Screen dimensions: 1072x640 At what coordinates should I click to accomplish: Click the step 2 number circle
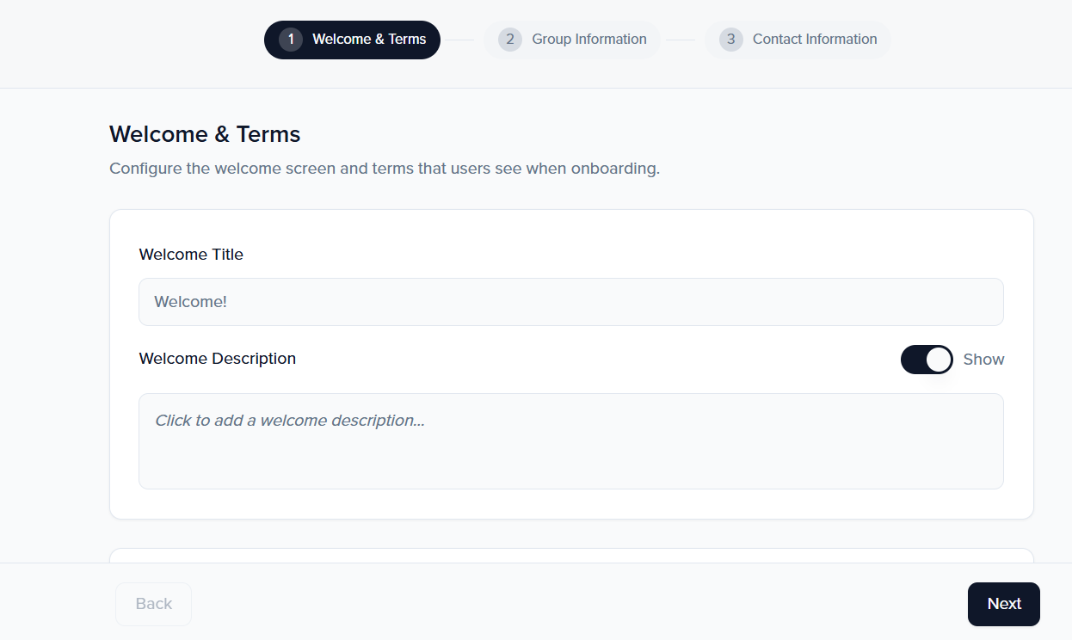(x=510, y=40)
